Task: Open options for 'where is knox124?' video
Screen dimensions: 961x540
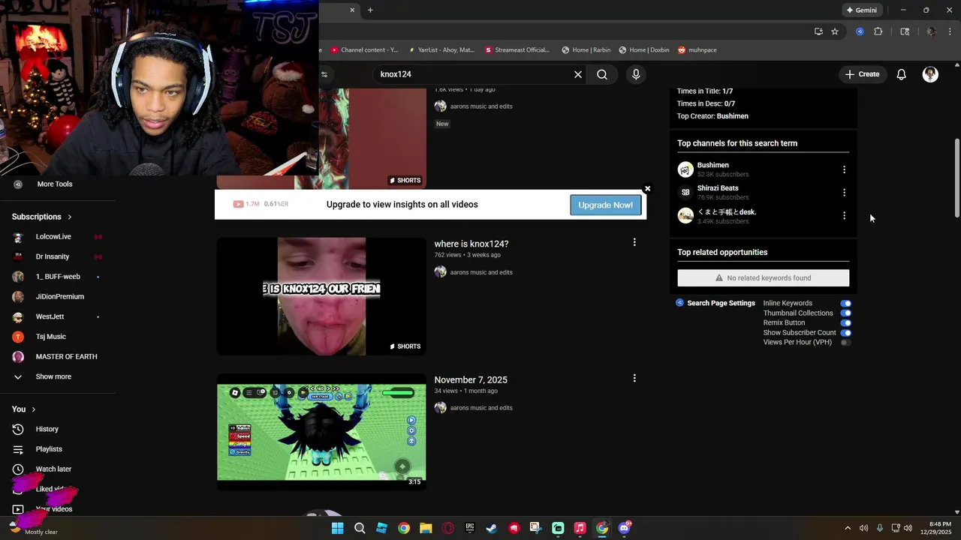Action: [634, 242]
